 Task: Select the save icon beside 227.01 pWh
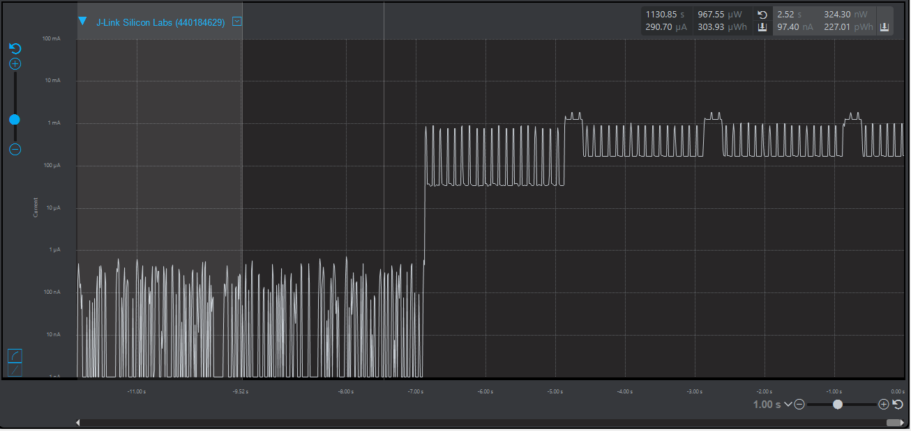[885, 27]
